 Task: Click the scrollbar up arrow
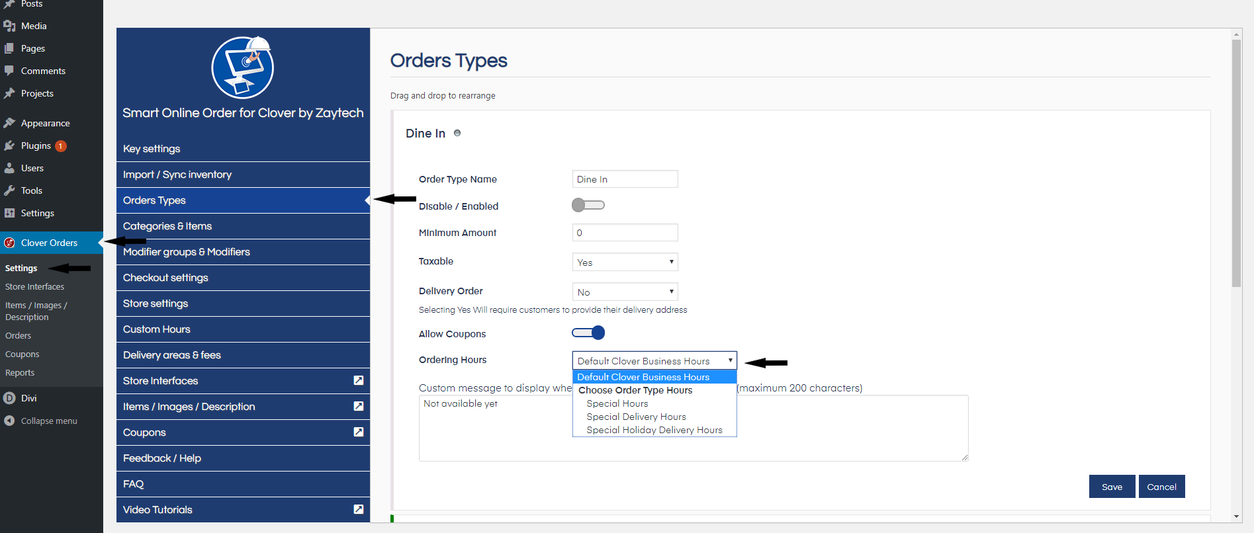point(1236,34)
